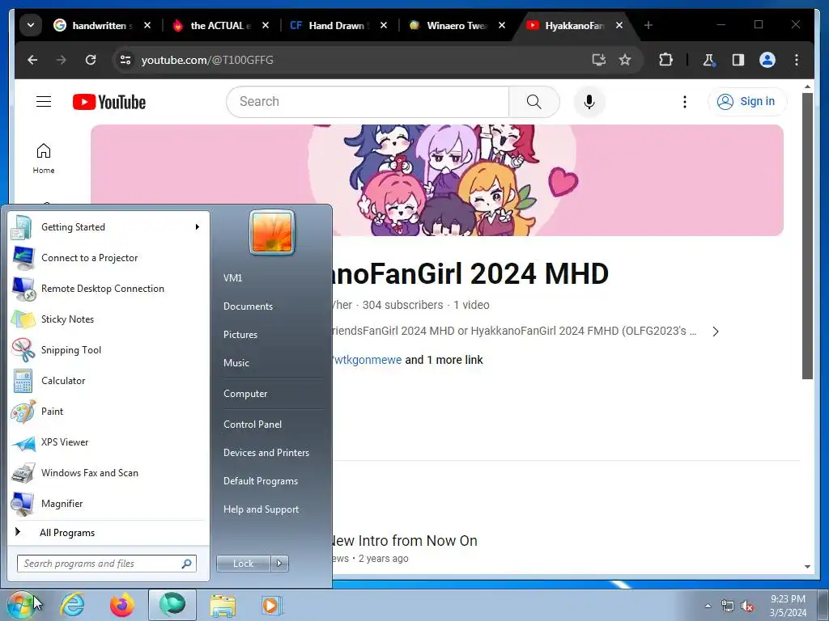Open Getting Started in Start menu
Screen dimensions: 829x621
[x=108, y=227]
